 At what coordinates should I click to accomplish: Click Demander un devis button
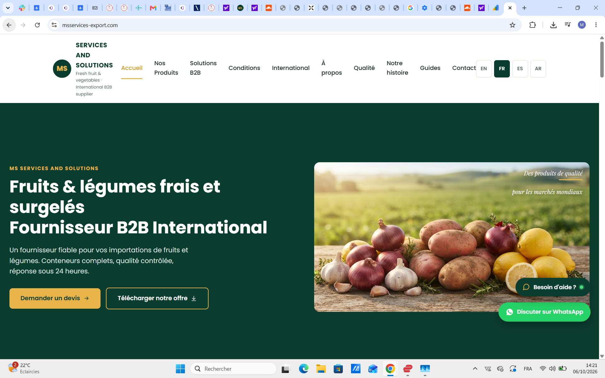[x=55, y=298]
